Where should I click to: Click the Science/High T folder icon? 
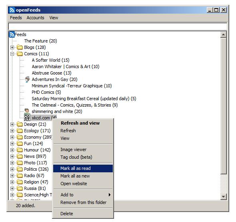pyautogui.click(x=20, y=195)
